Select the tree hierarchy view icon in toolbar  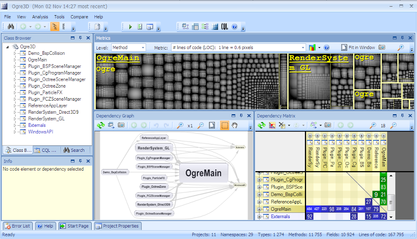55,27
